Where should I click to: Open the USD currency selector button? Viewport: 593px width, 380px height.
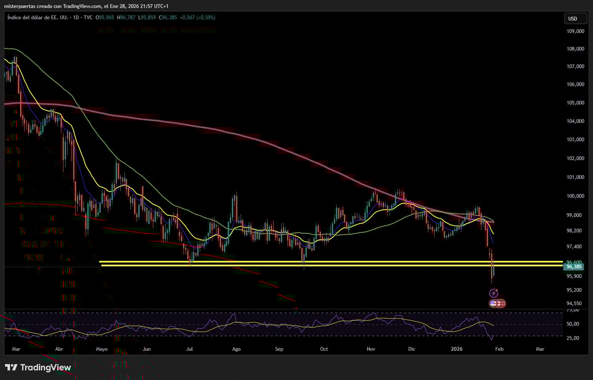(575, 18)
